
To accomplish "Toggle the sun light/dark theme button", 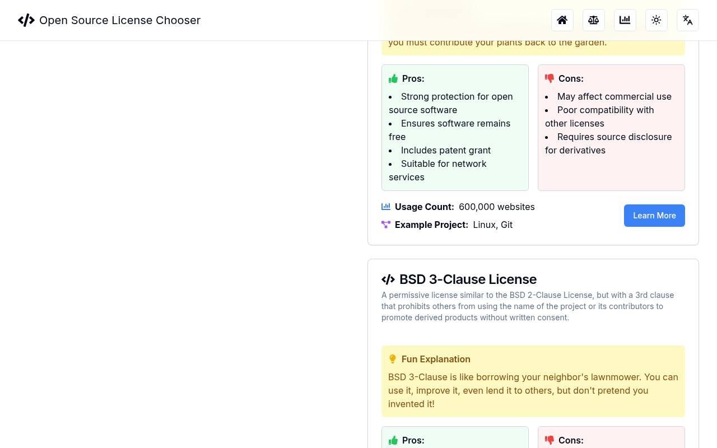I will tap(657, 20).
